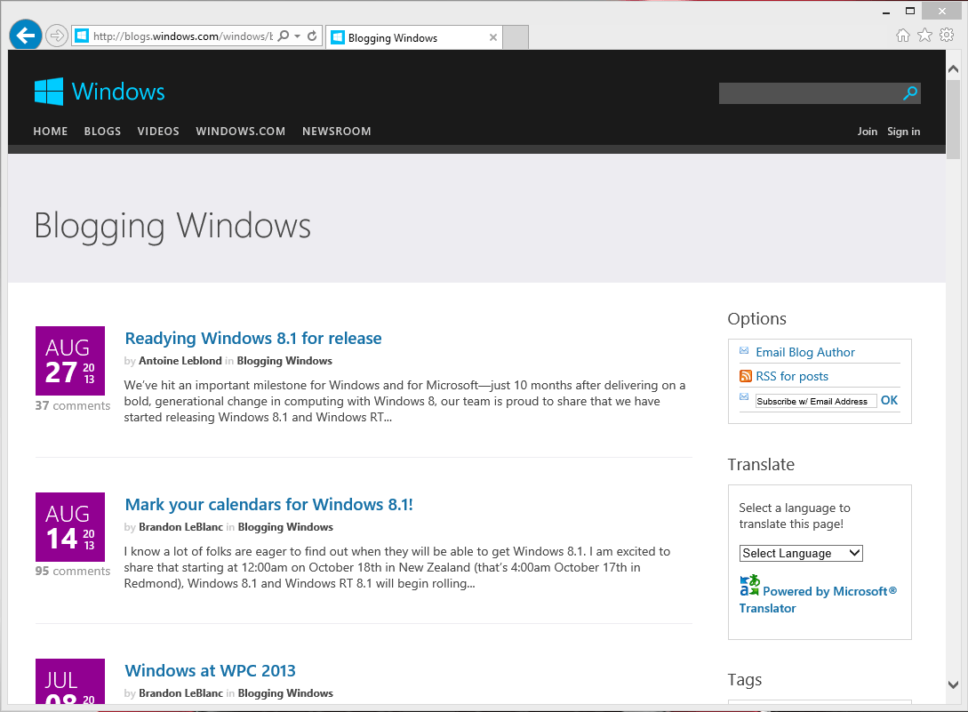Image resolution: width=968 pixels, height=712 pixels.
Task: Click the site search magnifier button
Action: coord(910,93)
